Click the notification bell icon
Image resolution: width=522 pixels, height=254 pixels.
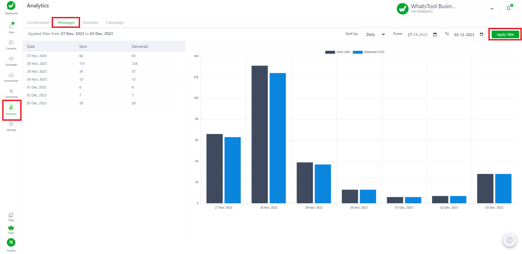(x=508, y=8)
